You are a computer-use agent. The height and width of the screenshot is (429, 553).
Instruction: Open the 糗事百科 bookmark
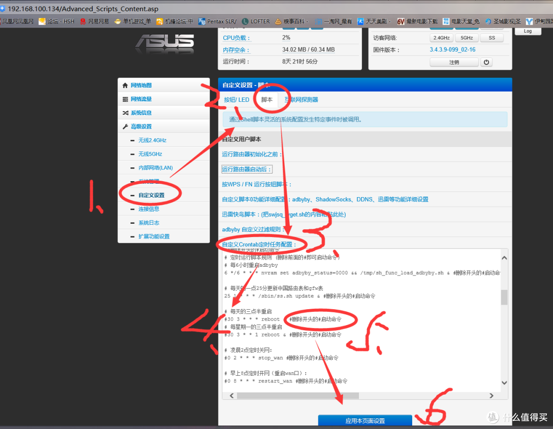pyautogui.click(x=291, y=21)
